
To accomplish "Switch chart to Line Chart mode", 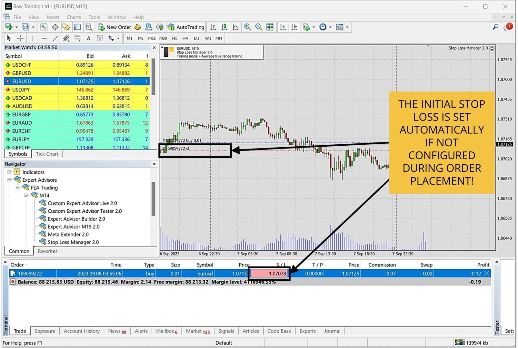I will pos(235,27).
